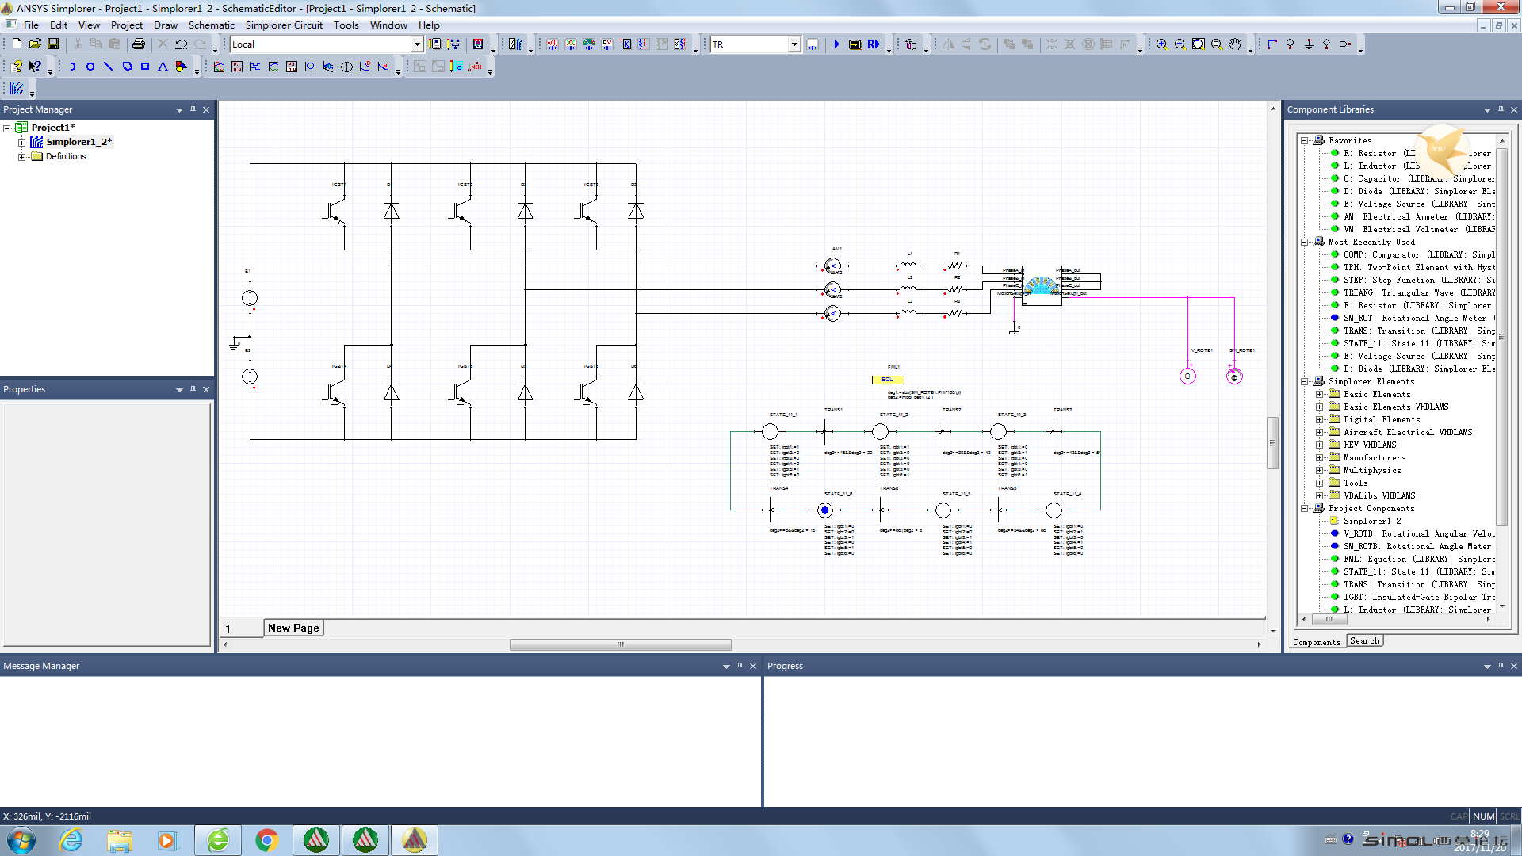
Task: Click the R-play restart simulation icon
Action: (x=873, y=44)
